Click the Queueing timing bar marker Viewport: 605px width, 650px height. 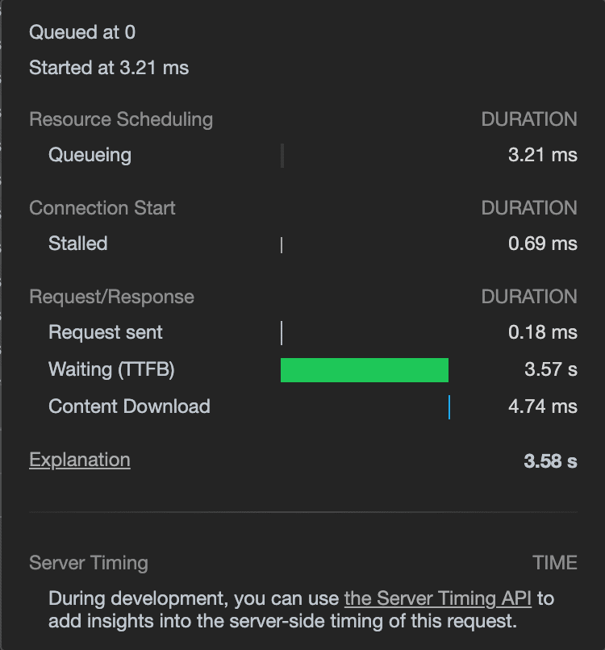[282, 156]
